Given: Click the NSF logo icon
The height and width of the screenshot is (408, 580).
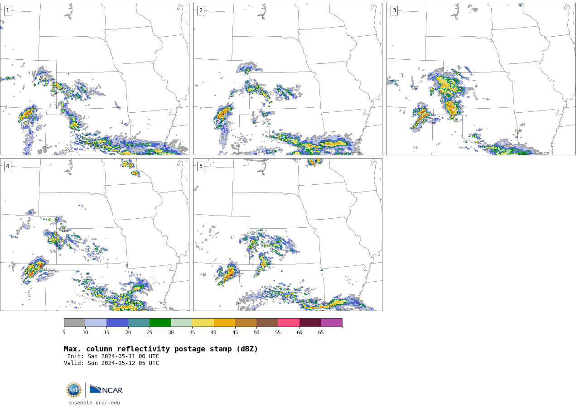Looking at the screenshot, I should [74, 390].
